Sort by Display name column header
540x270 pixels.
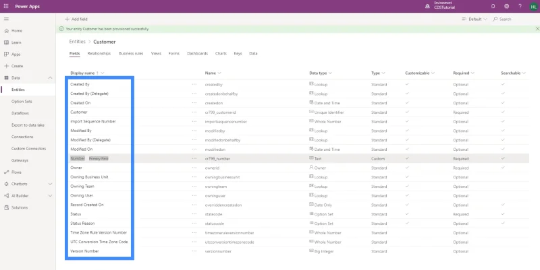87,73
